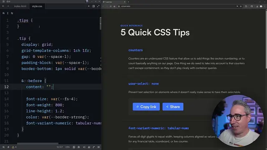Click the diagnostics warning indicator showing 4
This screenshot has width=267, height=150.
(14, 147)
